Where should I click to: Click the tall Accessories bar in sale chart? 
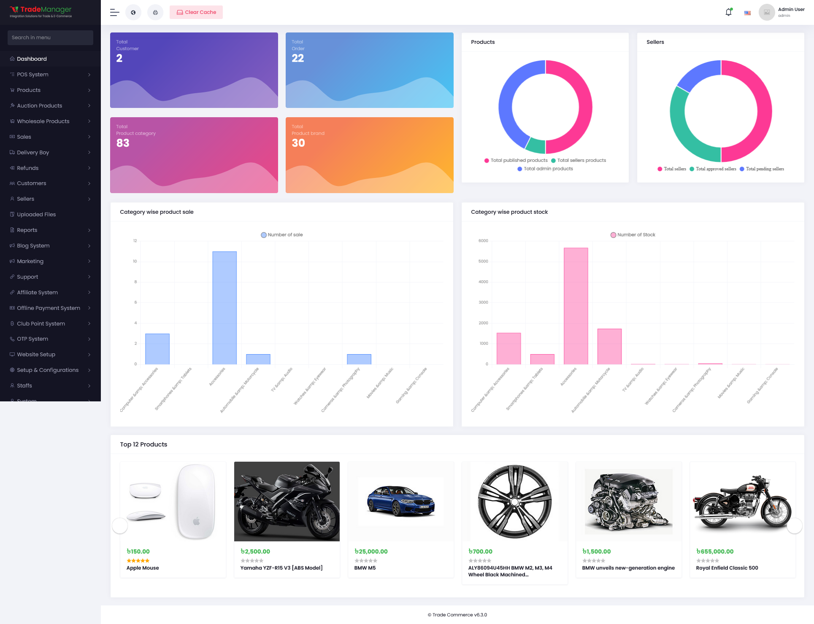point(224,308)
